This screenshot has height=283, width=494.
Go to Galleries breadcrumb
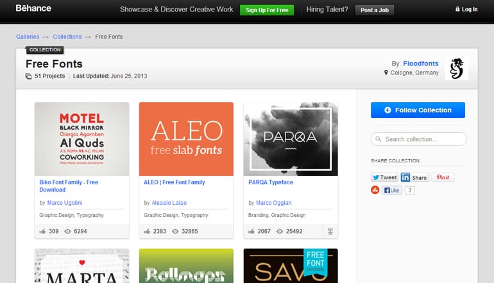(28, 37)
